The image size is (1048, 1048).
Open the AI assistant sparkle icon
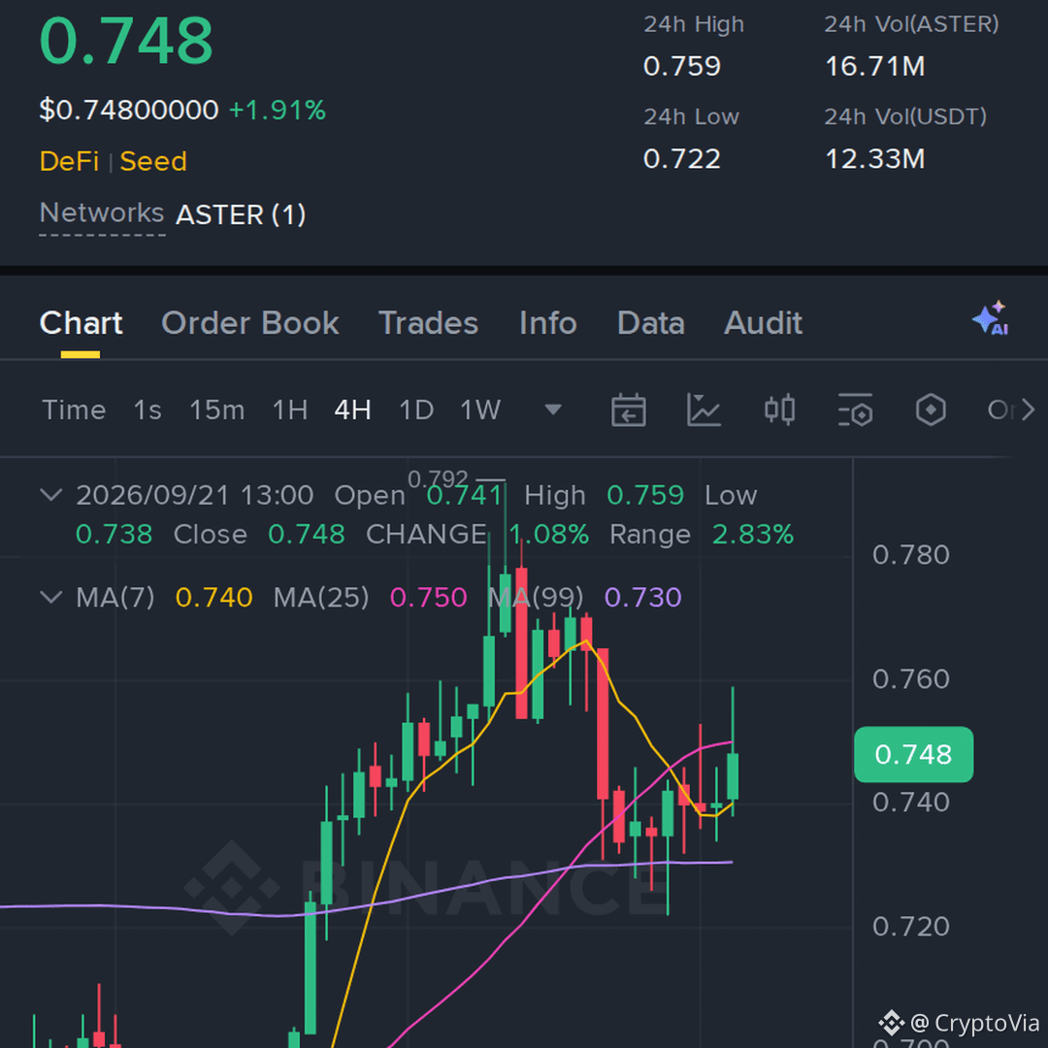coord(991,318)
